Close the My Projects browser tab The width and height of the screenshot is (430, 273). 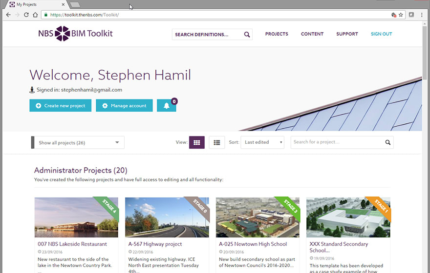click(63, 4)
